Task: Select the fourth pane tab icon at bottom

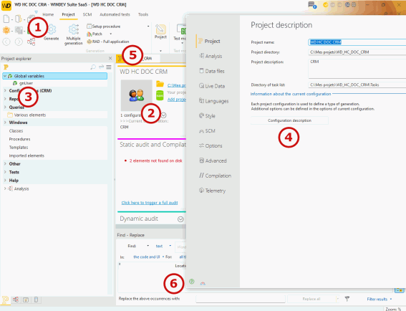Action: (x=36, y=300)
